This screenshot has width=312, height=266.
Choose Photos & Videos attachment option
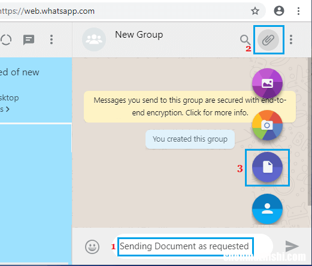[x=267, y=83]
